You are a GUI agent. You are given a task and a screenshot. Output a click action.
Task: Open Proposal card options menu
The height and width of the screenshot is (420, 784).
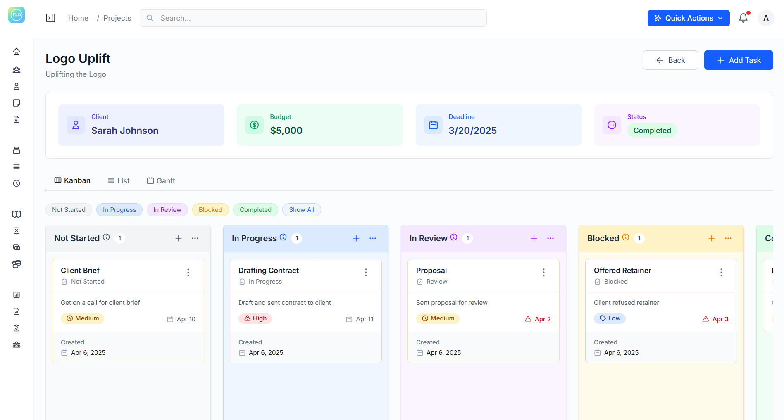point(543,272)
